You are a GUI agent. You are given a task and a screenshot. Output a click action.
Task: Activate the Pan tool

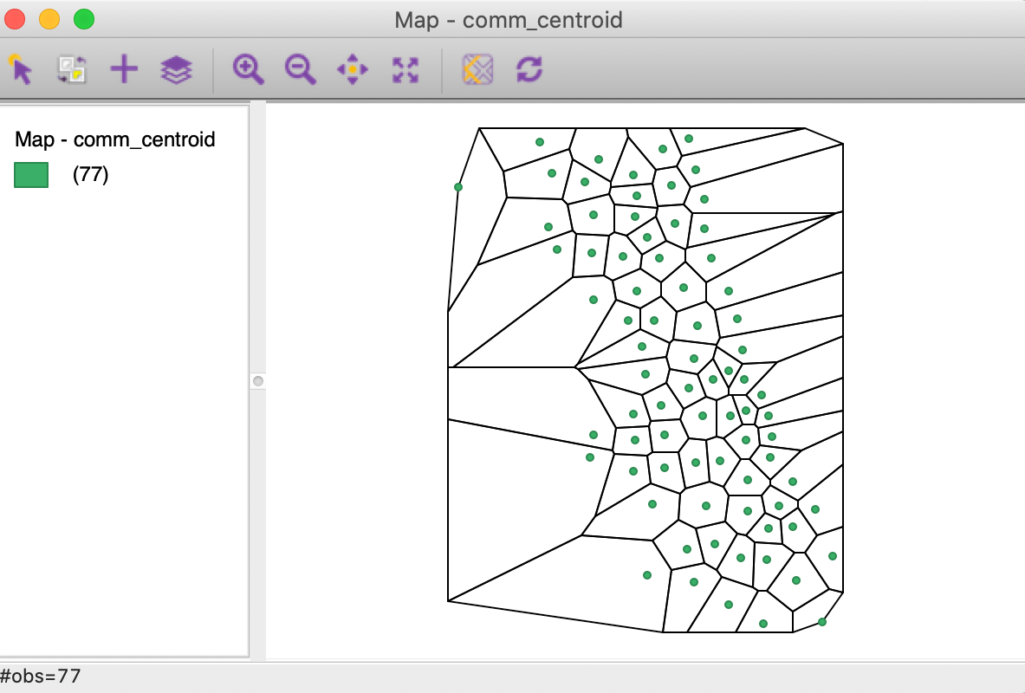click(353, 69)
